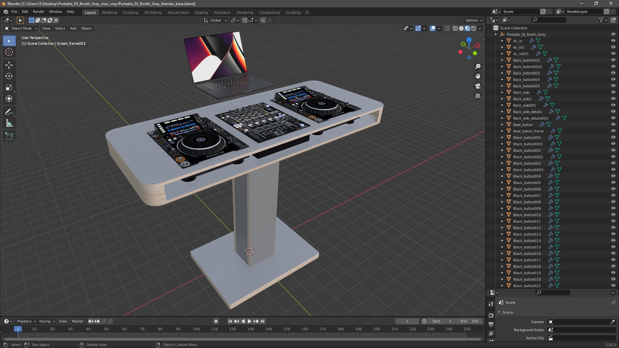Toggle snapping magnet icon
The width and height of the screenshot is (619, 348).
click(245, 20)
